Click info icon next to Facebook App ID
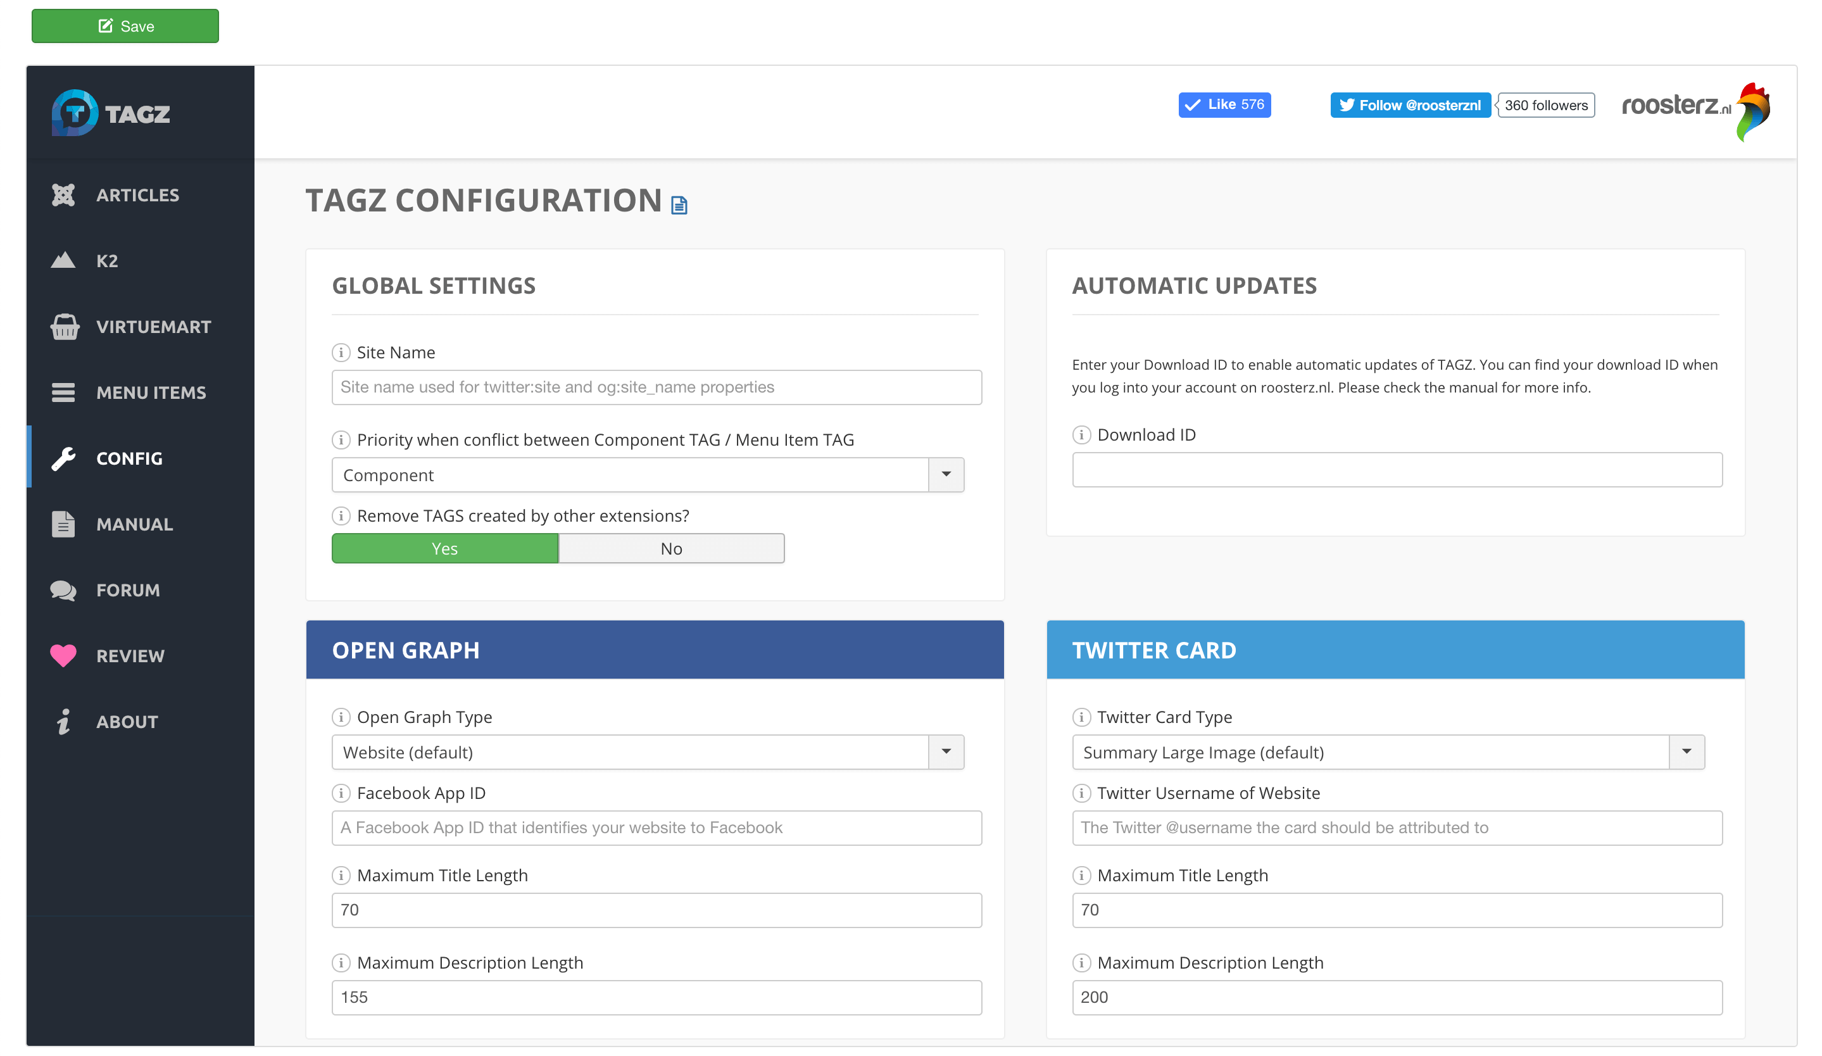Image resolution: width=1822 pixels, height=1056 pixels. pos(341,793)
